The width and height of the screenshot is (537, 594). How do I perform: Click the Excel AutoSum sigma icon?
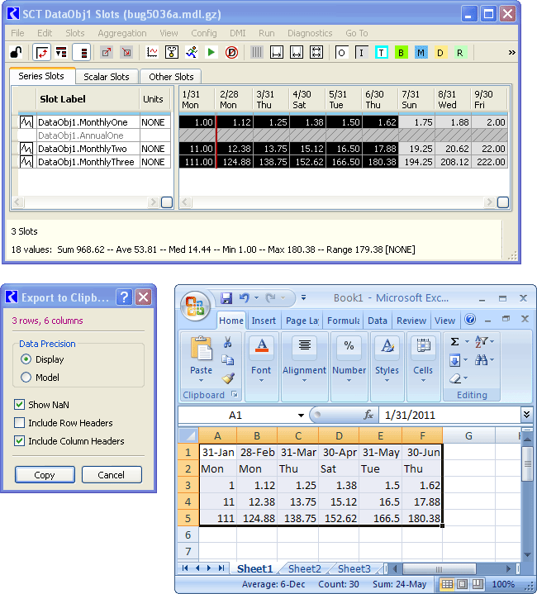tap(455, 342)
